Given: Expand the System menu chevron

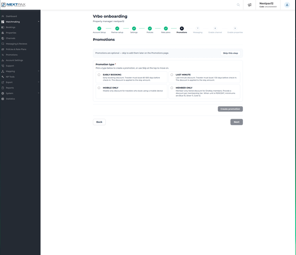Looking at the screenshot, I should (38, 93).
